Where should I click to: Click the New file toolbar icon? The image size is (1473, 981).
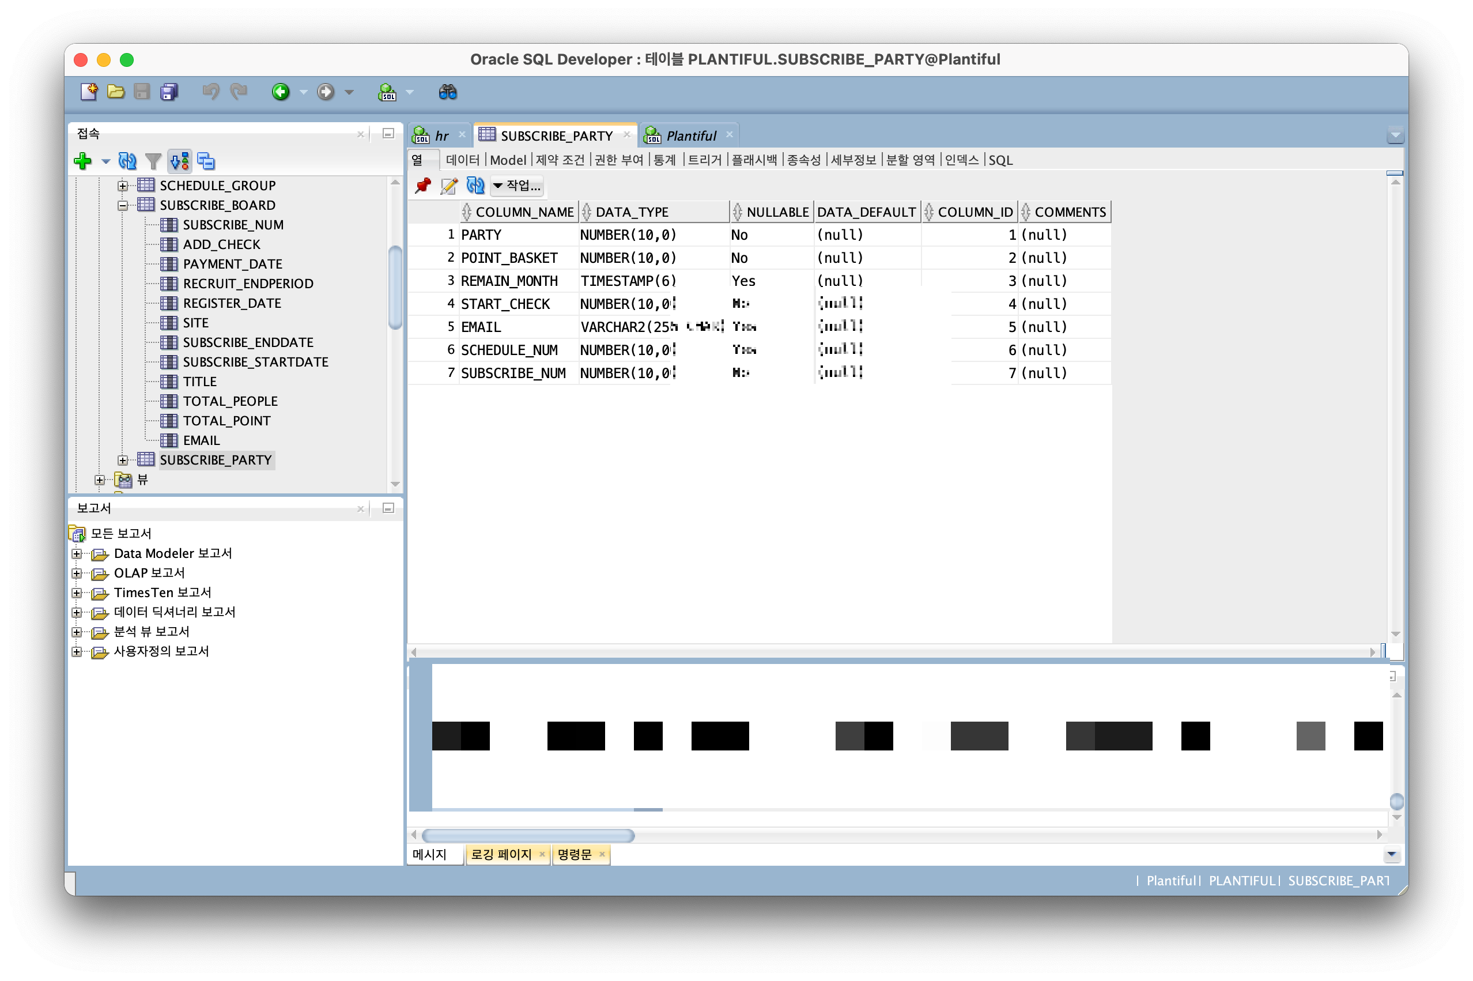pyautogui.click(x=89, y=92)
